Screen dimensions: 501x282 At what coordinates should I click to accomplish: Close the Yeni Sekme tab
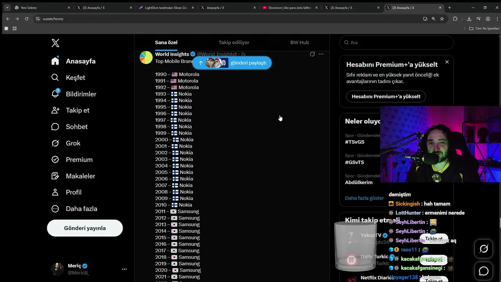click(x=69, y=7)
